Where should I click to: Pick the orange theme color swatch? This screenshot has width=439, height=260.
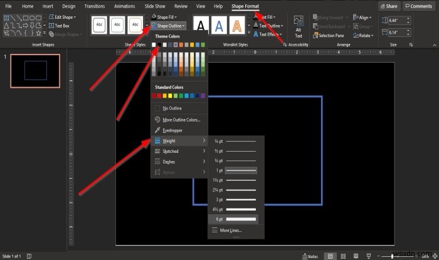point(181,44)
